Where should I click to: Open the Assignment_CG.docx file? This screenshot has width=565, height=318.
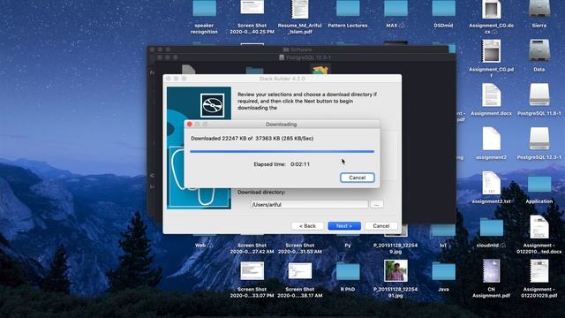coord(491,9)
